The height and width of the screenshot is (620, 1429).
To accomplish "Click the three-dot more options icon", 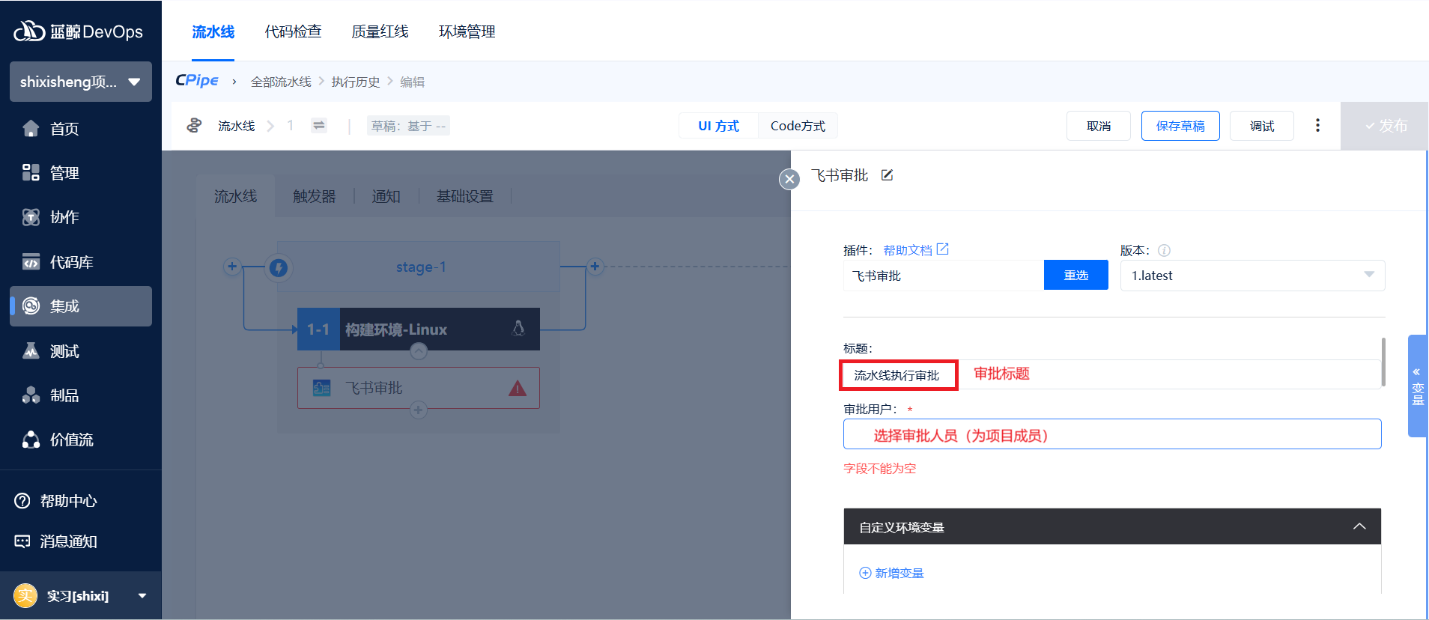I will pyautogui.click(x=1317, y=126).
